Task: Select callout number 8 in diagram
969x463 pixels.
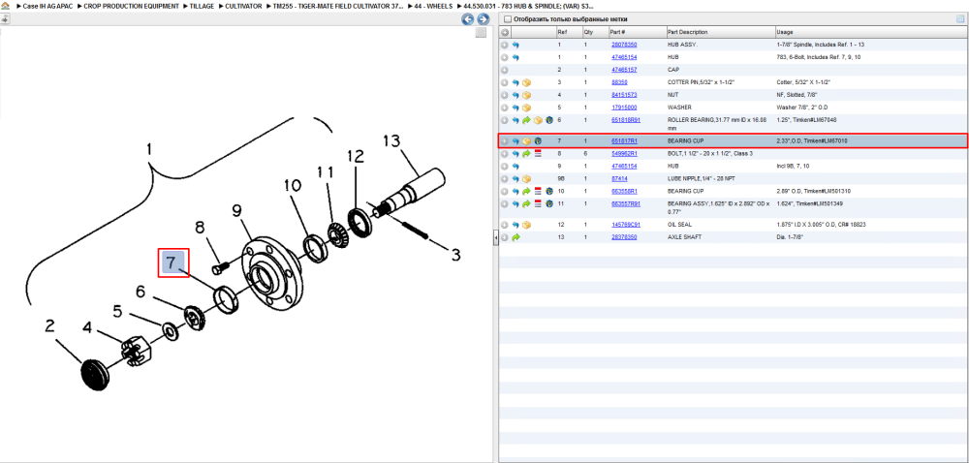Action: pos(200,229)
